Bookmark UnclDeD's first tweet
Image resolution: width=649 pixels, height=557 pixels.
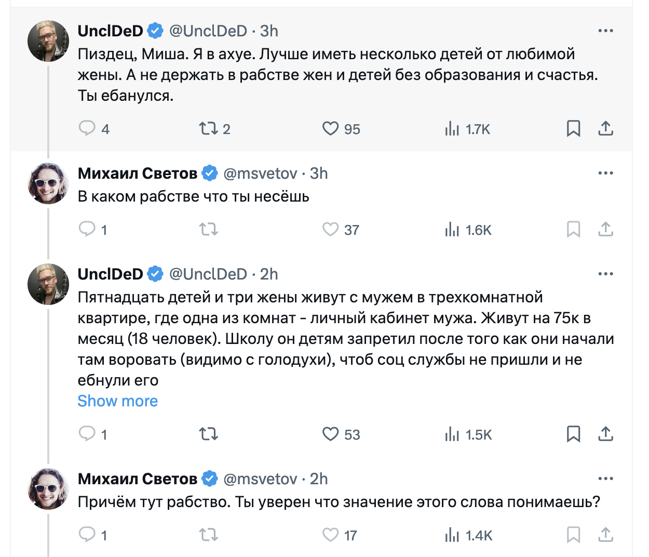click(x=573, y=128)
